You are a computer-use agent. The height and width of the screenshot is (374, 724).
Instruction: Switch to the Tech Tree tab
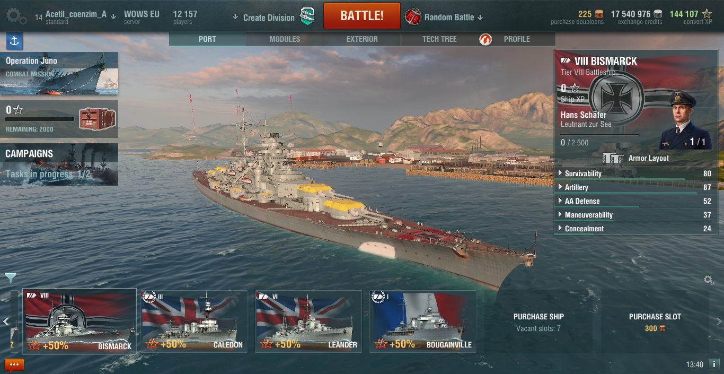coord(439,39)
